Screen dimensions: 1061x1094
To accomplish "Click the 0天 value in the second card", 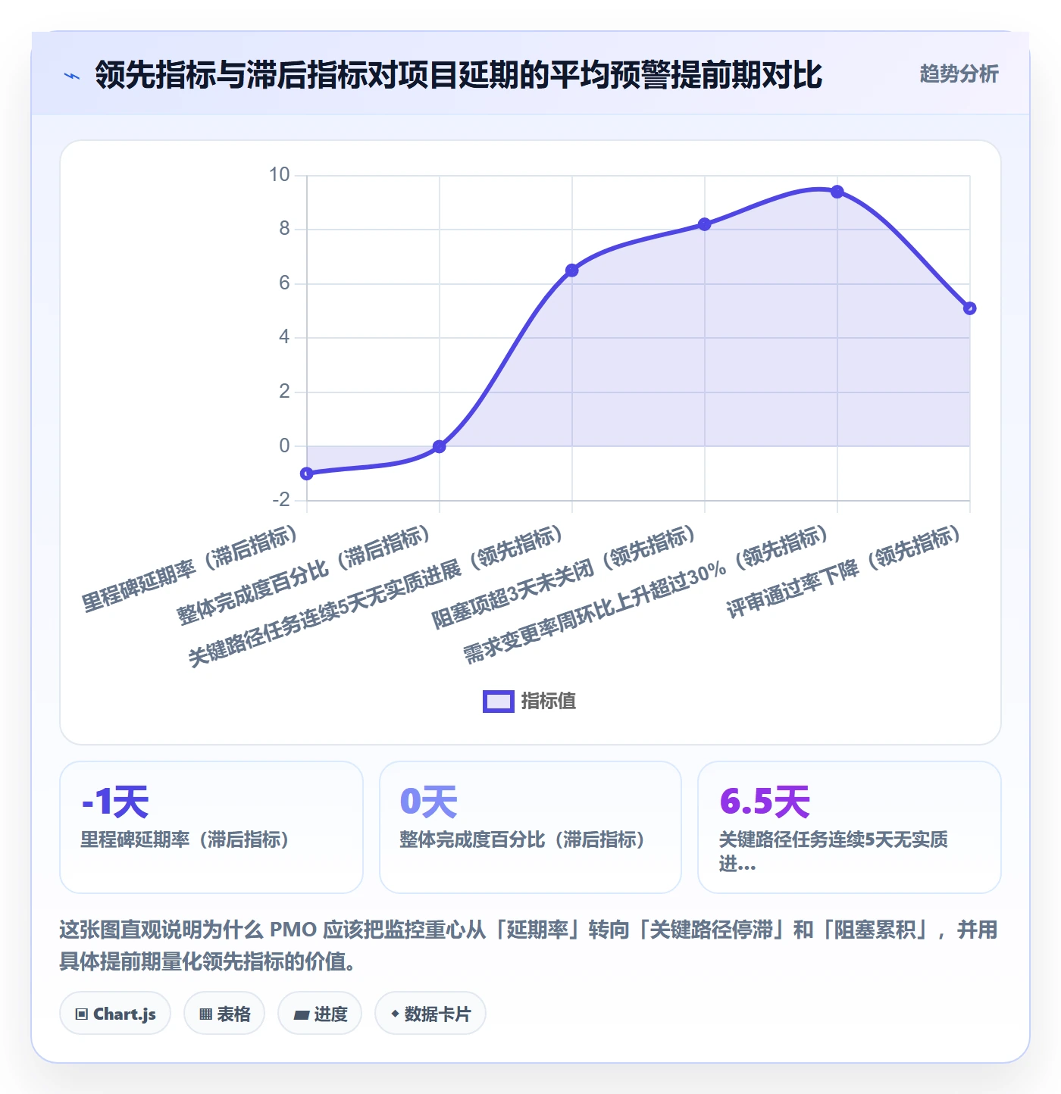I will tap(429, 802).
